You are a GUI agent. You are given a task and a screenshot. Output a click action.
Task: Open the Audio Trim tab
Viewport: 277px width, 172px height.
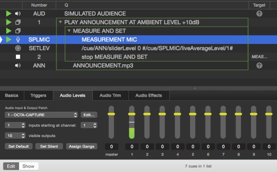point(110,96)
